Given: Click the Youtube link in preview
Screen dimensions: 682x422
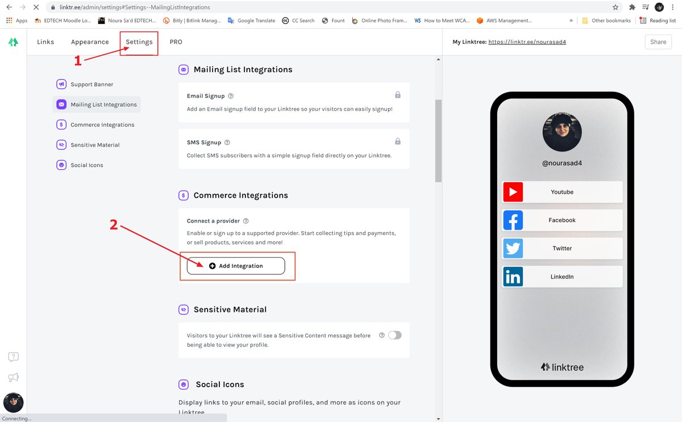Looking at the screenshot, I should pyautogui.click(x=562, y=192).
